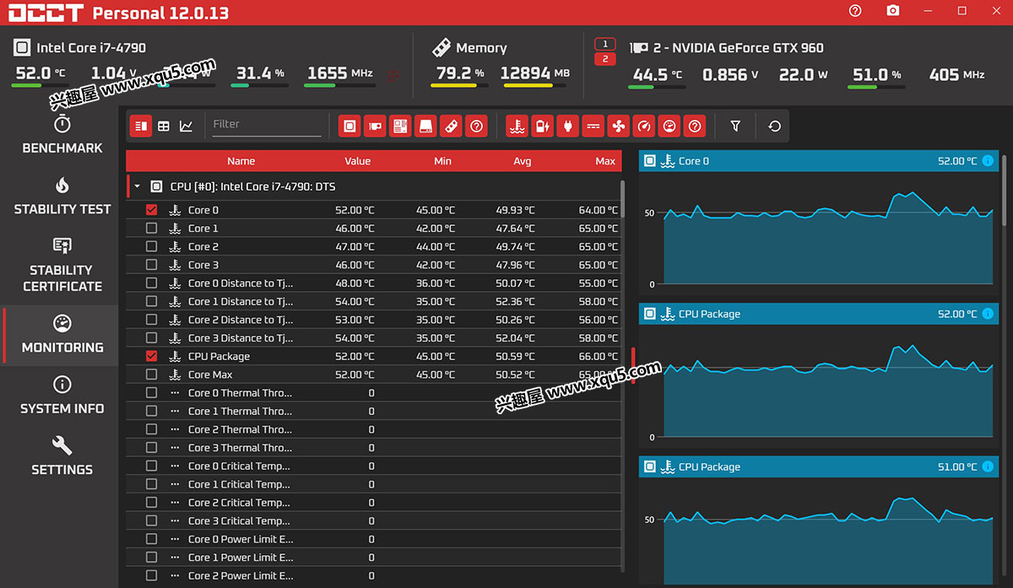Select GPU 2 in the header
This screenshot has height=588, width=1013.
click(x=604, y=59)
